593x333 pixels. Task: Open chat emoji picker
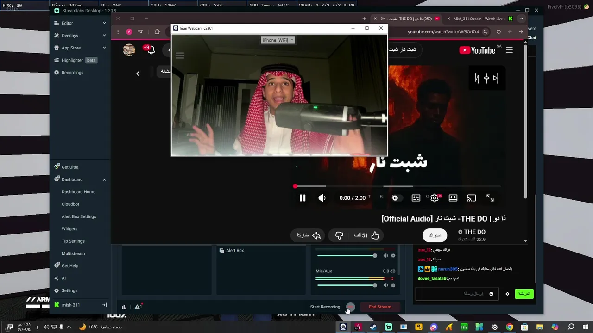tap(492, 294)
